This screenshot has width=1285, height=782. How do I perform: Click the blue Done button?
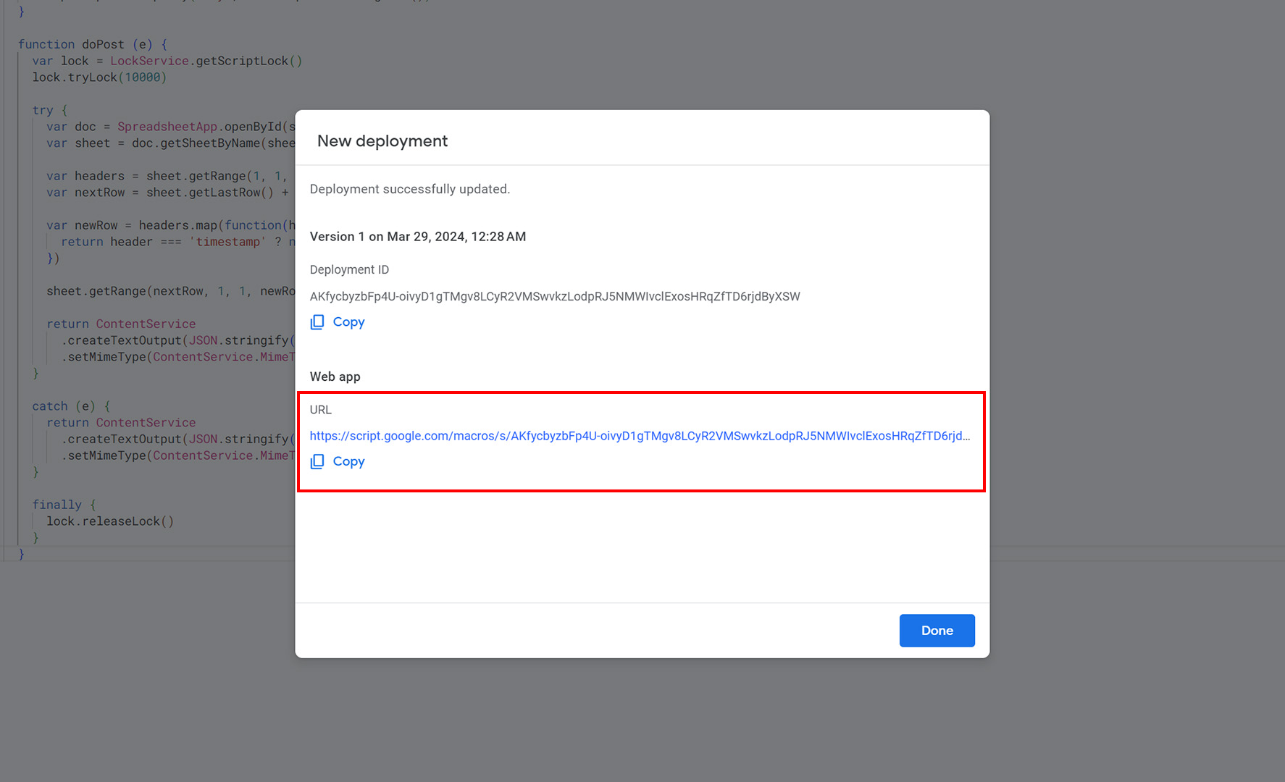pyautogui.click(x=937, y=631)
